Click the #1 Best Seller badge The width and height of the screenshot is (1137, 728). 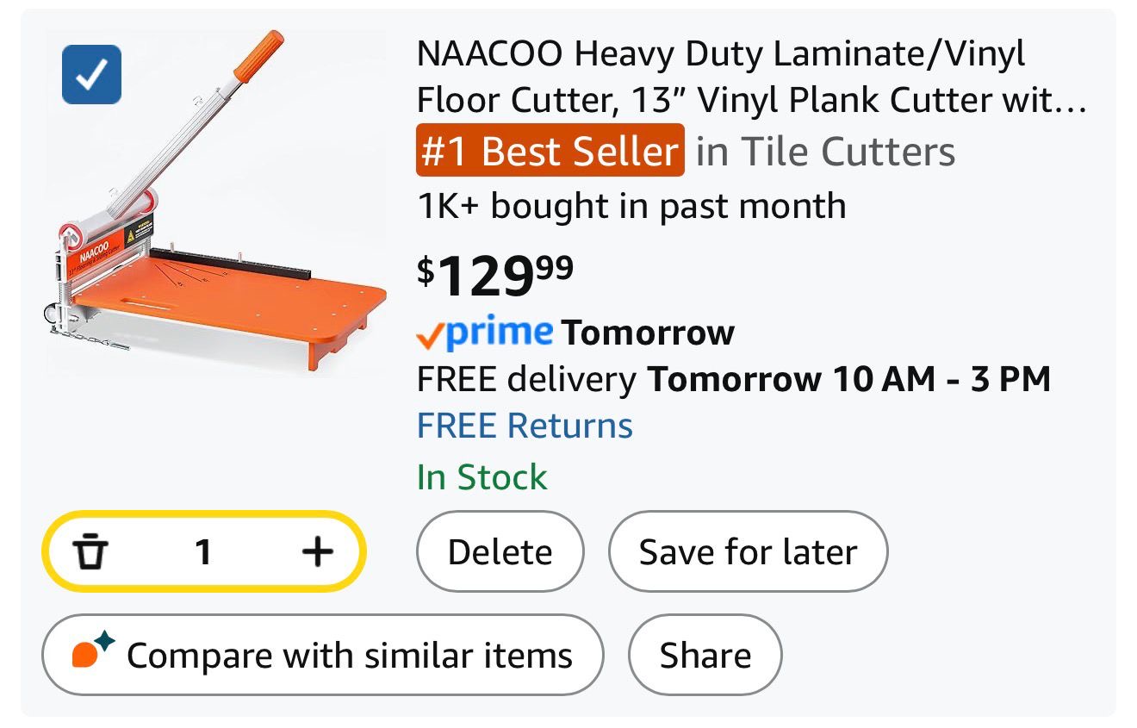550,152
